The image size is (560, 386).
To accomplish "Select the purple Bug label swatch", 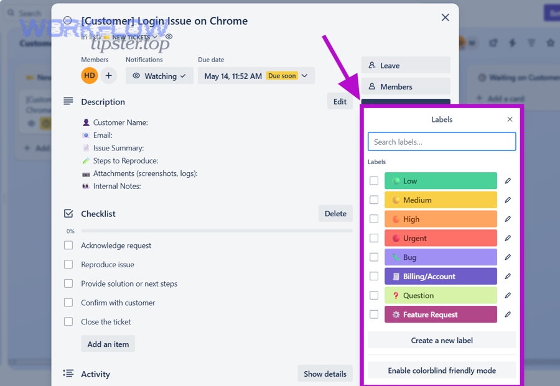I will 441,257.
